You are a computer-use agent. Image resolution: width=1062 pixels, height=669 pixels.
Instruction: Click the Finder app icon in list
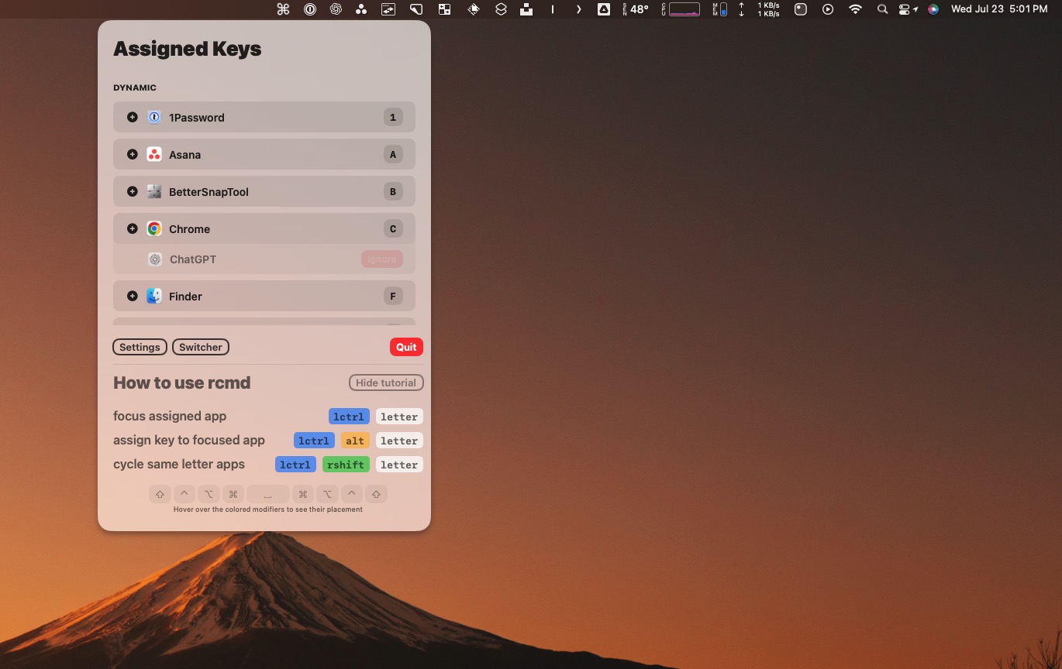154,296
